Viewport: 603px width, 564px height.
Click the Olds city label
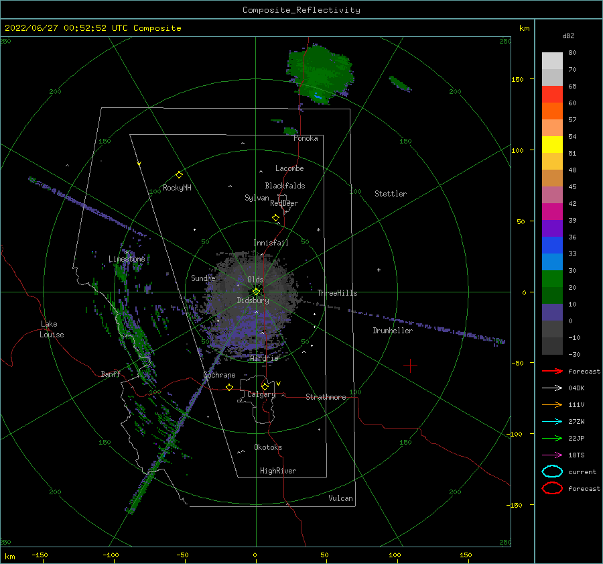[x=255, y=280]
